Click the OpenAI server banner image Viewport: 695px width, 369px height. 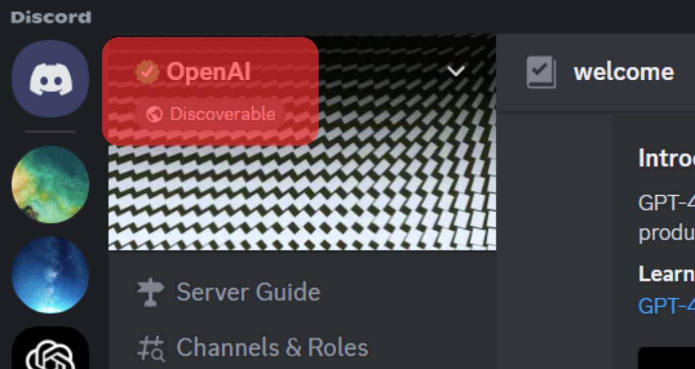302,142
